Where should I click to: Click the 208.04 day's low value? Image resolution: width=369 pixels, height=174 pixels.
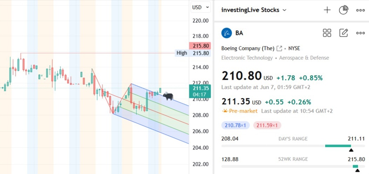[x=230, y=139]
